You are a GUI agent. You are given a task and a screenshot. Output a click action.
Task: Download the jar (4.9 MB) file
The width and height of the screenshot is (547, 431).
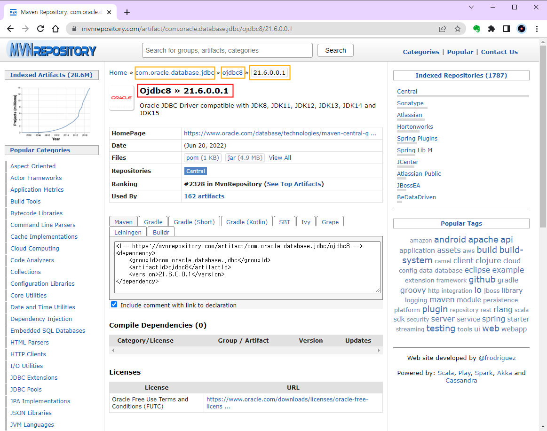click(245, 157)
